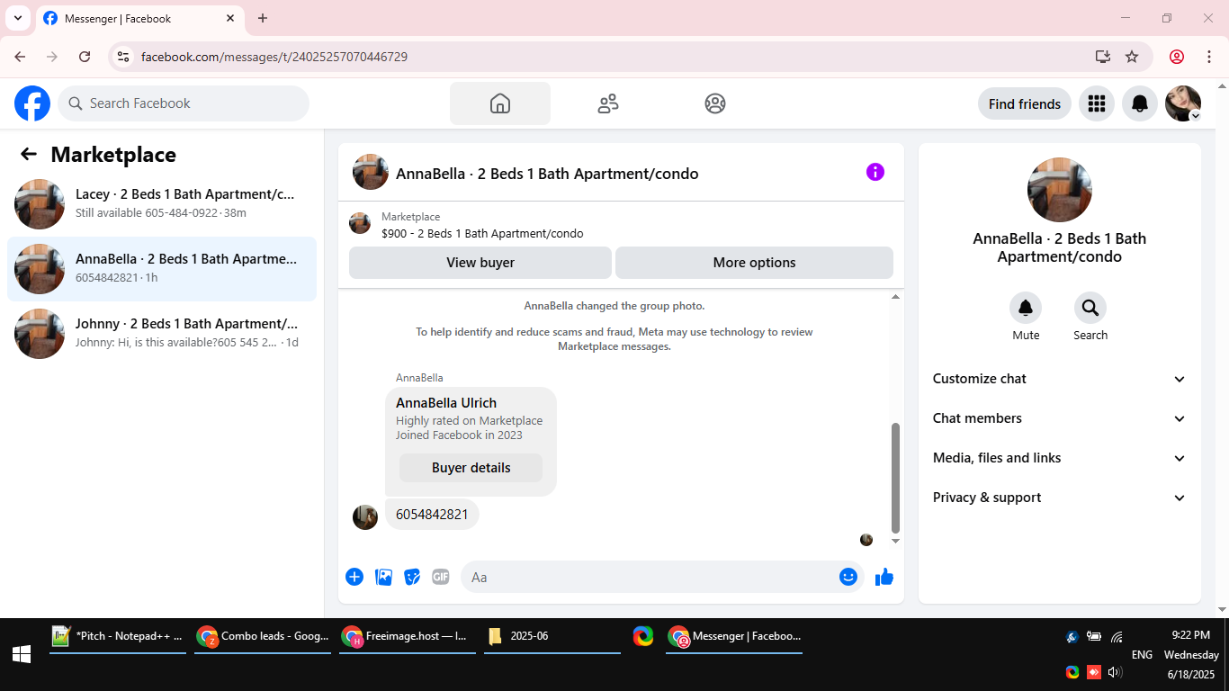Open the Friends tab icon

tap(608, 103)
